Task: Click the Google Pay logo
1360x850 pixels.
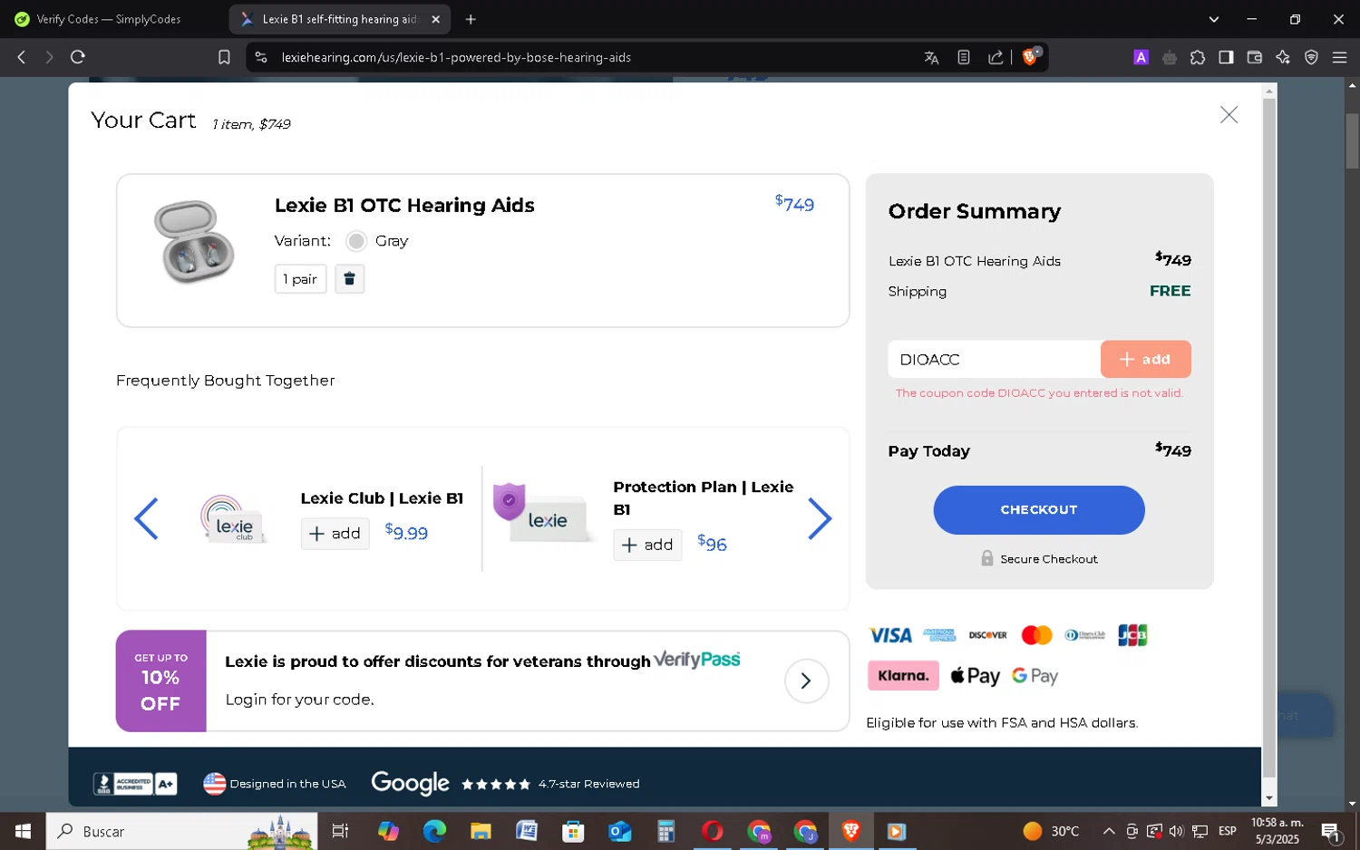Action: (x=1035, y=676)
